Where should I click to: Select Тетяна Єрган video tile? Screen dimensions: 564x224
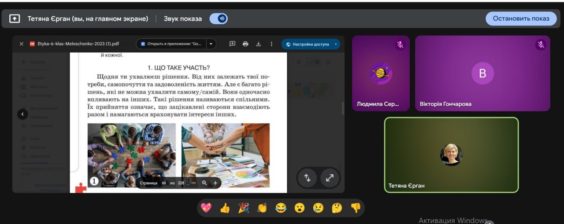(451, 155)
